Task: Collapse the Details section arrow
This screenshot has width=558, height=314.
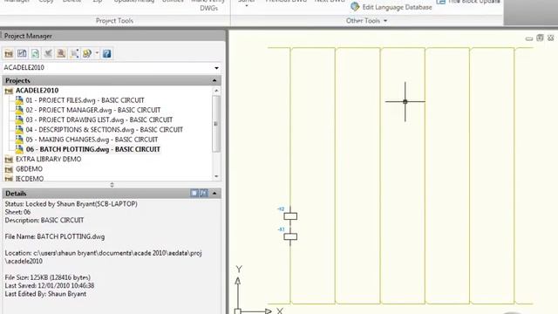Action: click(214, 194)
